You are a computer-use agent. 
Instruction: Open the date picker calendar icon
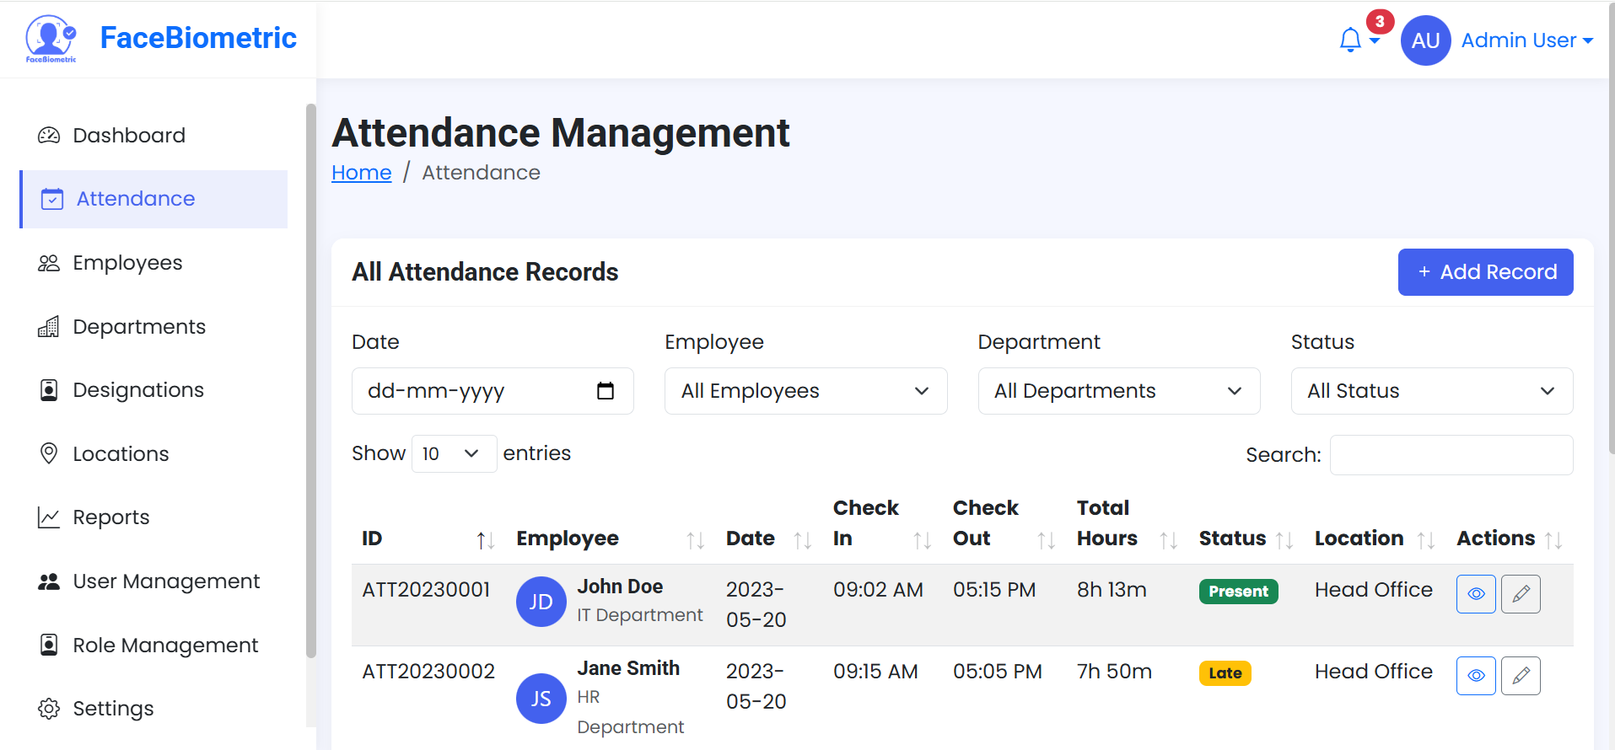[606, 391]
